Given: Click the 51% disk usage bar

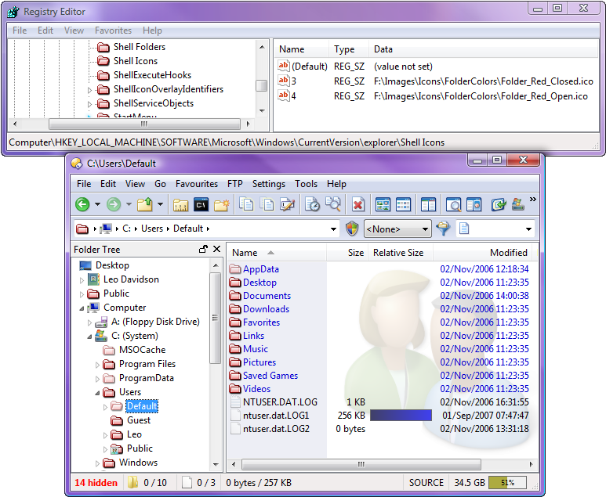Looking at the screenshot, I should coord(507,482).
